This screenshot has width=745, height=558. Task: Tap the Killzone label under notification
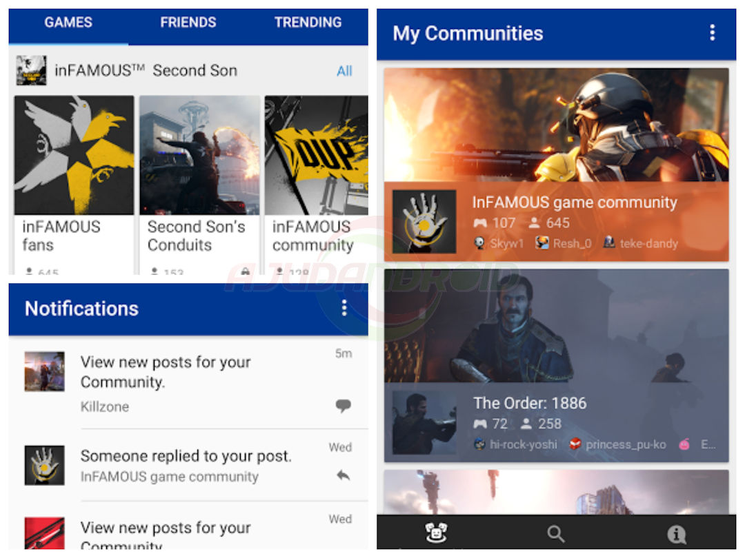point(105,406)
